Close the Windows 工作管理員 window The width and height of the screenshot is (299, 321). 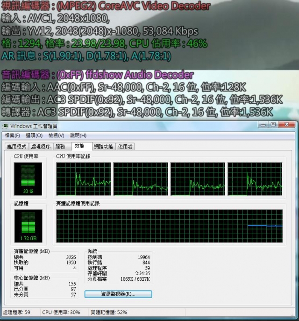tap(286, 124)
